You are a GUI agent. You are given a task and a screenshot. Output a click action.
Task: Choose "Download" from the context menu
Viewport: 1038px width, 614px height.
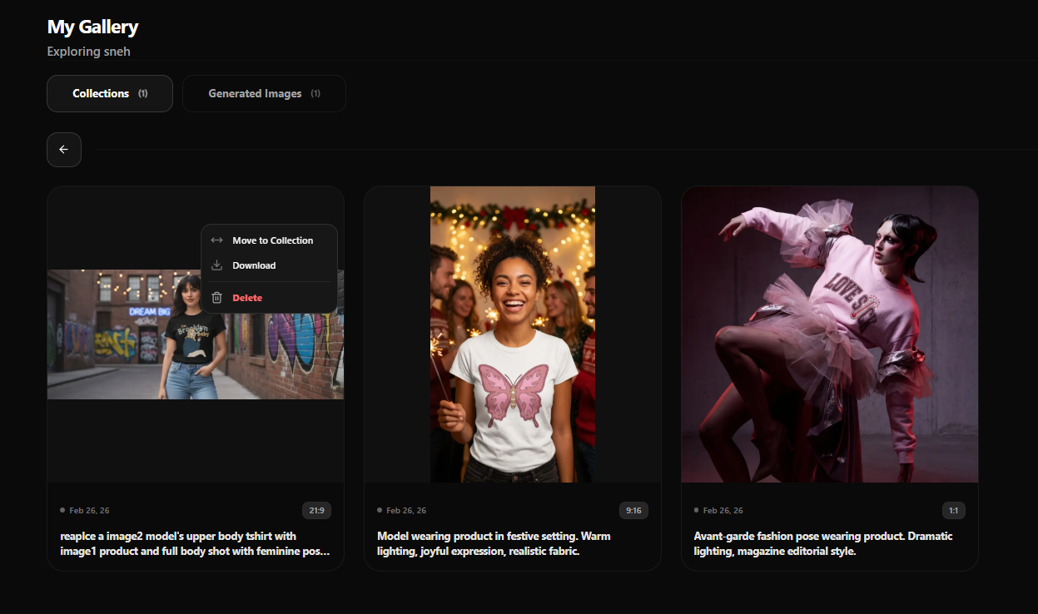pos(254,265)
